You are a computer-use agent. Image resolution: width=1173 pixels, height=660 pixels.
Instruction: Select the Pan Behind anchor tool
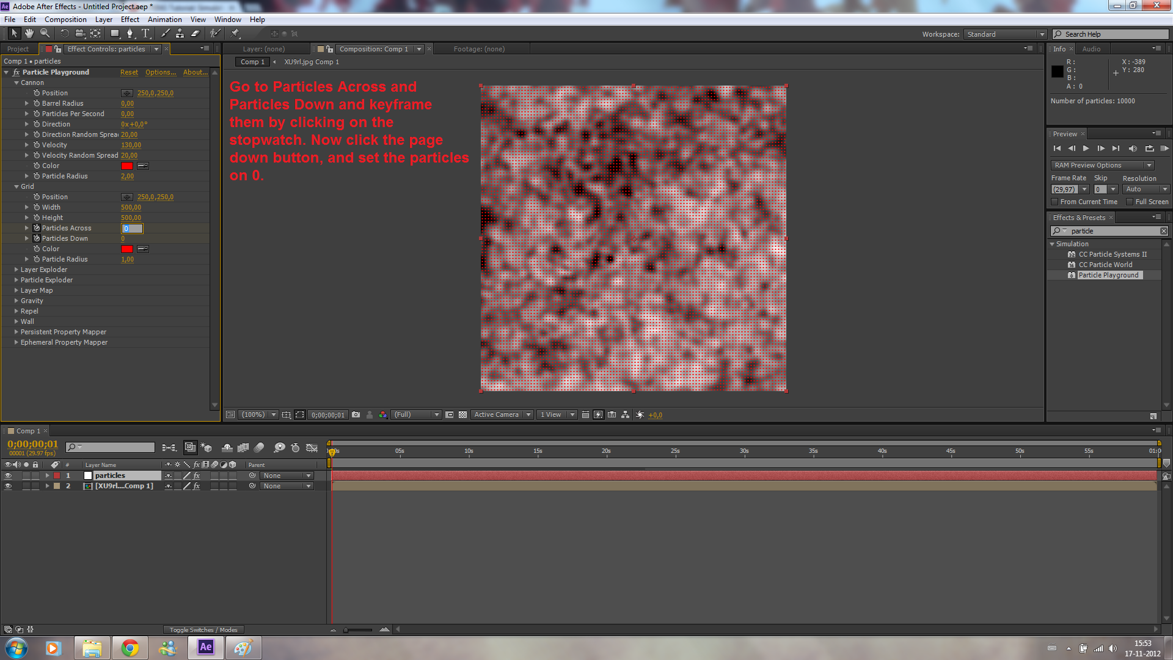(x=95, y=33)
